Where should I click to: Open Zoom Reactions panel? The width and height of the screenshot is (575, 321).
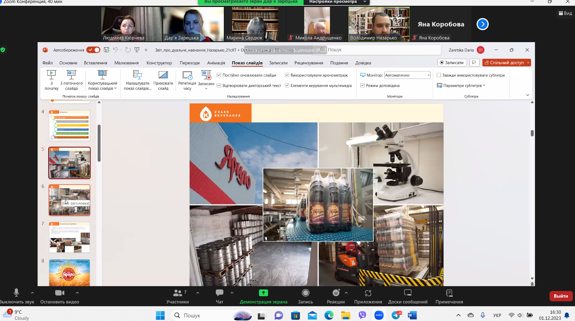click(x=335, y=296)
